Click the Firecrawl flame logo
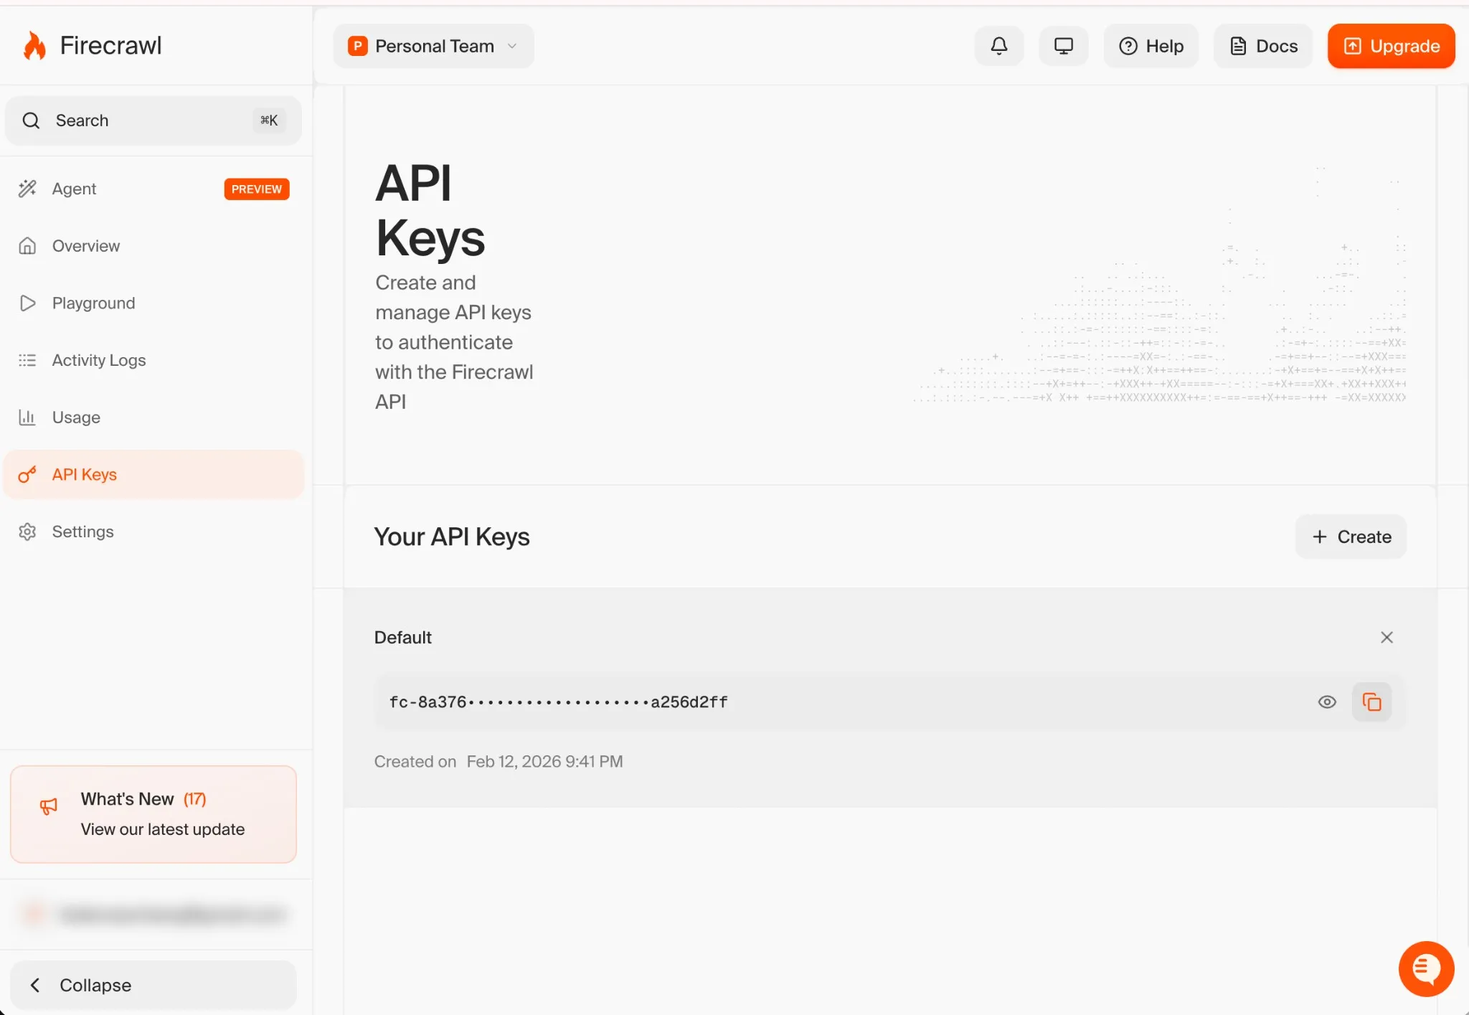 (34, 46)
